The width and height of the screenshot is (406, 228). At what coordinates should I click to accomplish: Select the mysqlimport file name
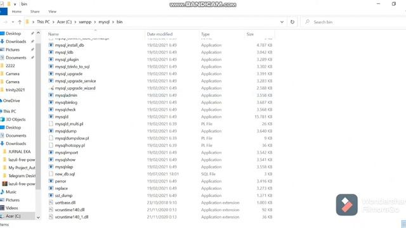point(66,153)
